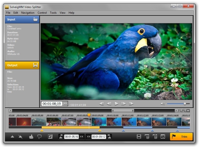The width and height of the screenshot is (199, 147).
Task: Zoom out the timeline with magnifier
Action: point(180,111)
